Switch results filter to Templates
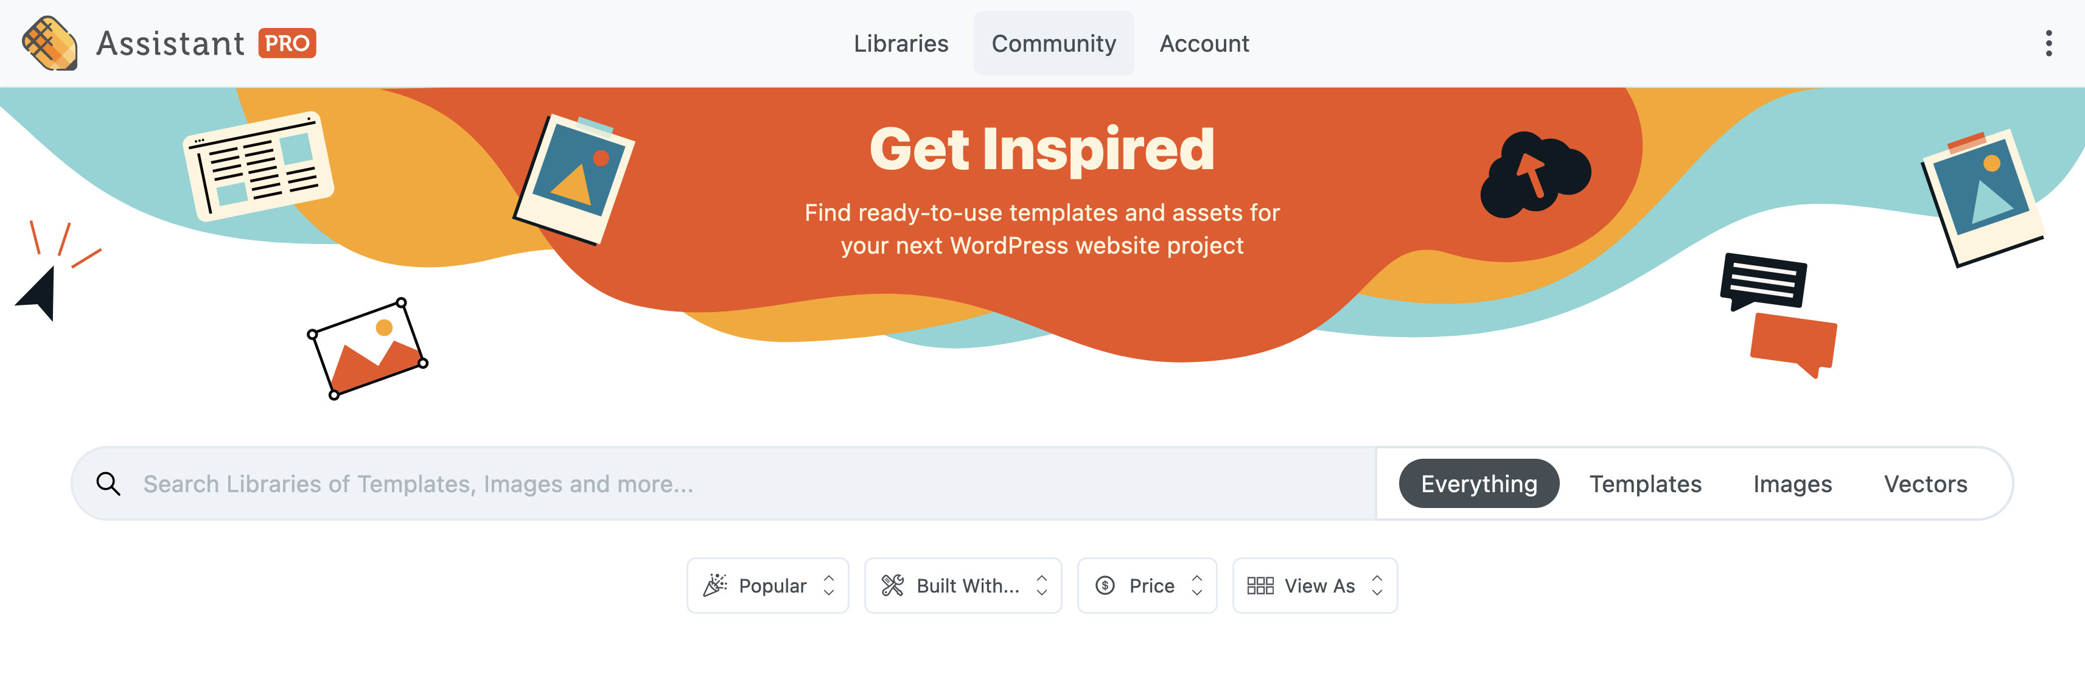The height and width of the screenshot is (696, 2085). point(1646,483)
